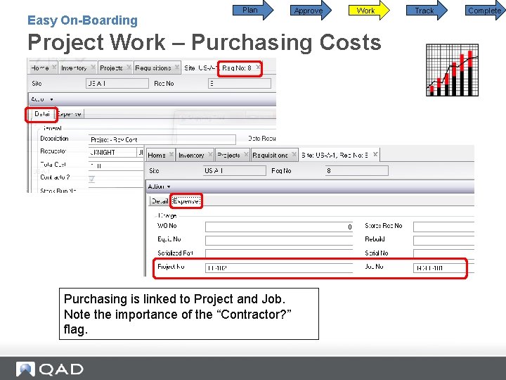Open Requisitions tab in front window
Image resolution: width=506 pixels, height=380 pixels.
point(270,155)
